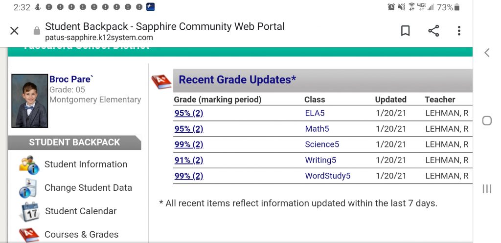Open the browser three-dot overflow menu
Viewport: 501px width, 243px height.
coord(459,31)
